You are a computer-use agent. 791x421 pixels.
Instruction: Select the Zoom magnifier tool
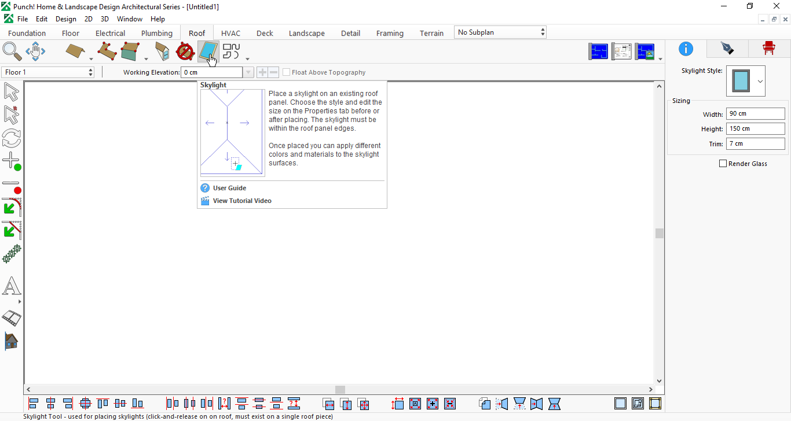[12, 51]
